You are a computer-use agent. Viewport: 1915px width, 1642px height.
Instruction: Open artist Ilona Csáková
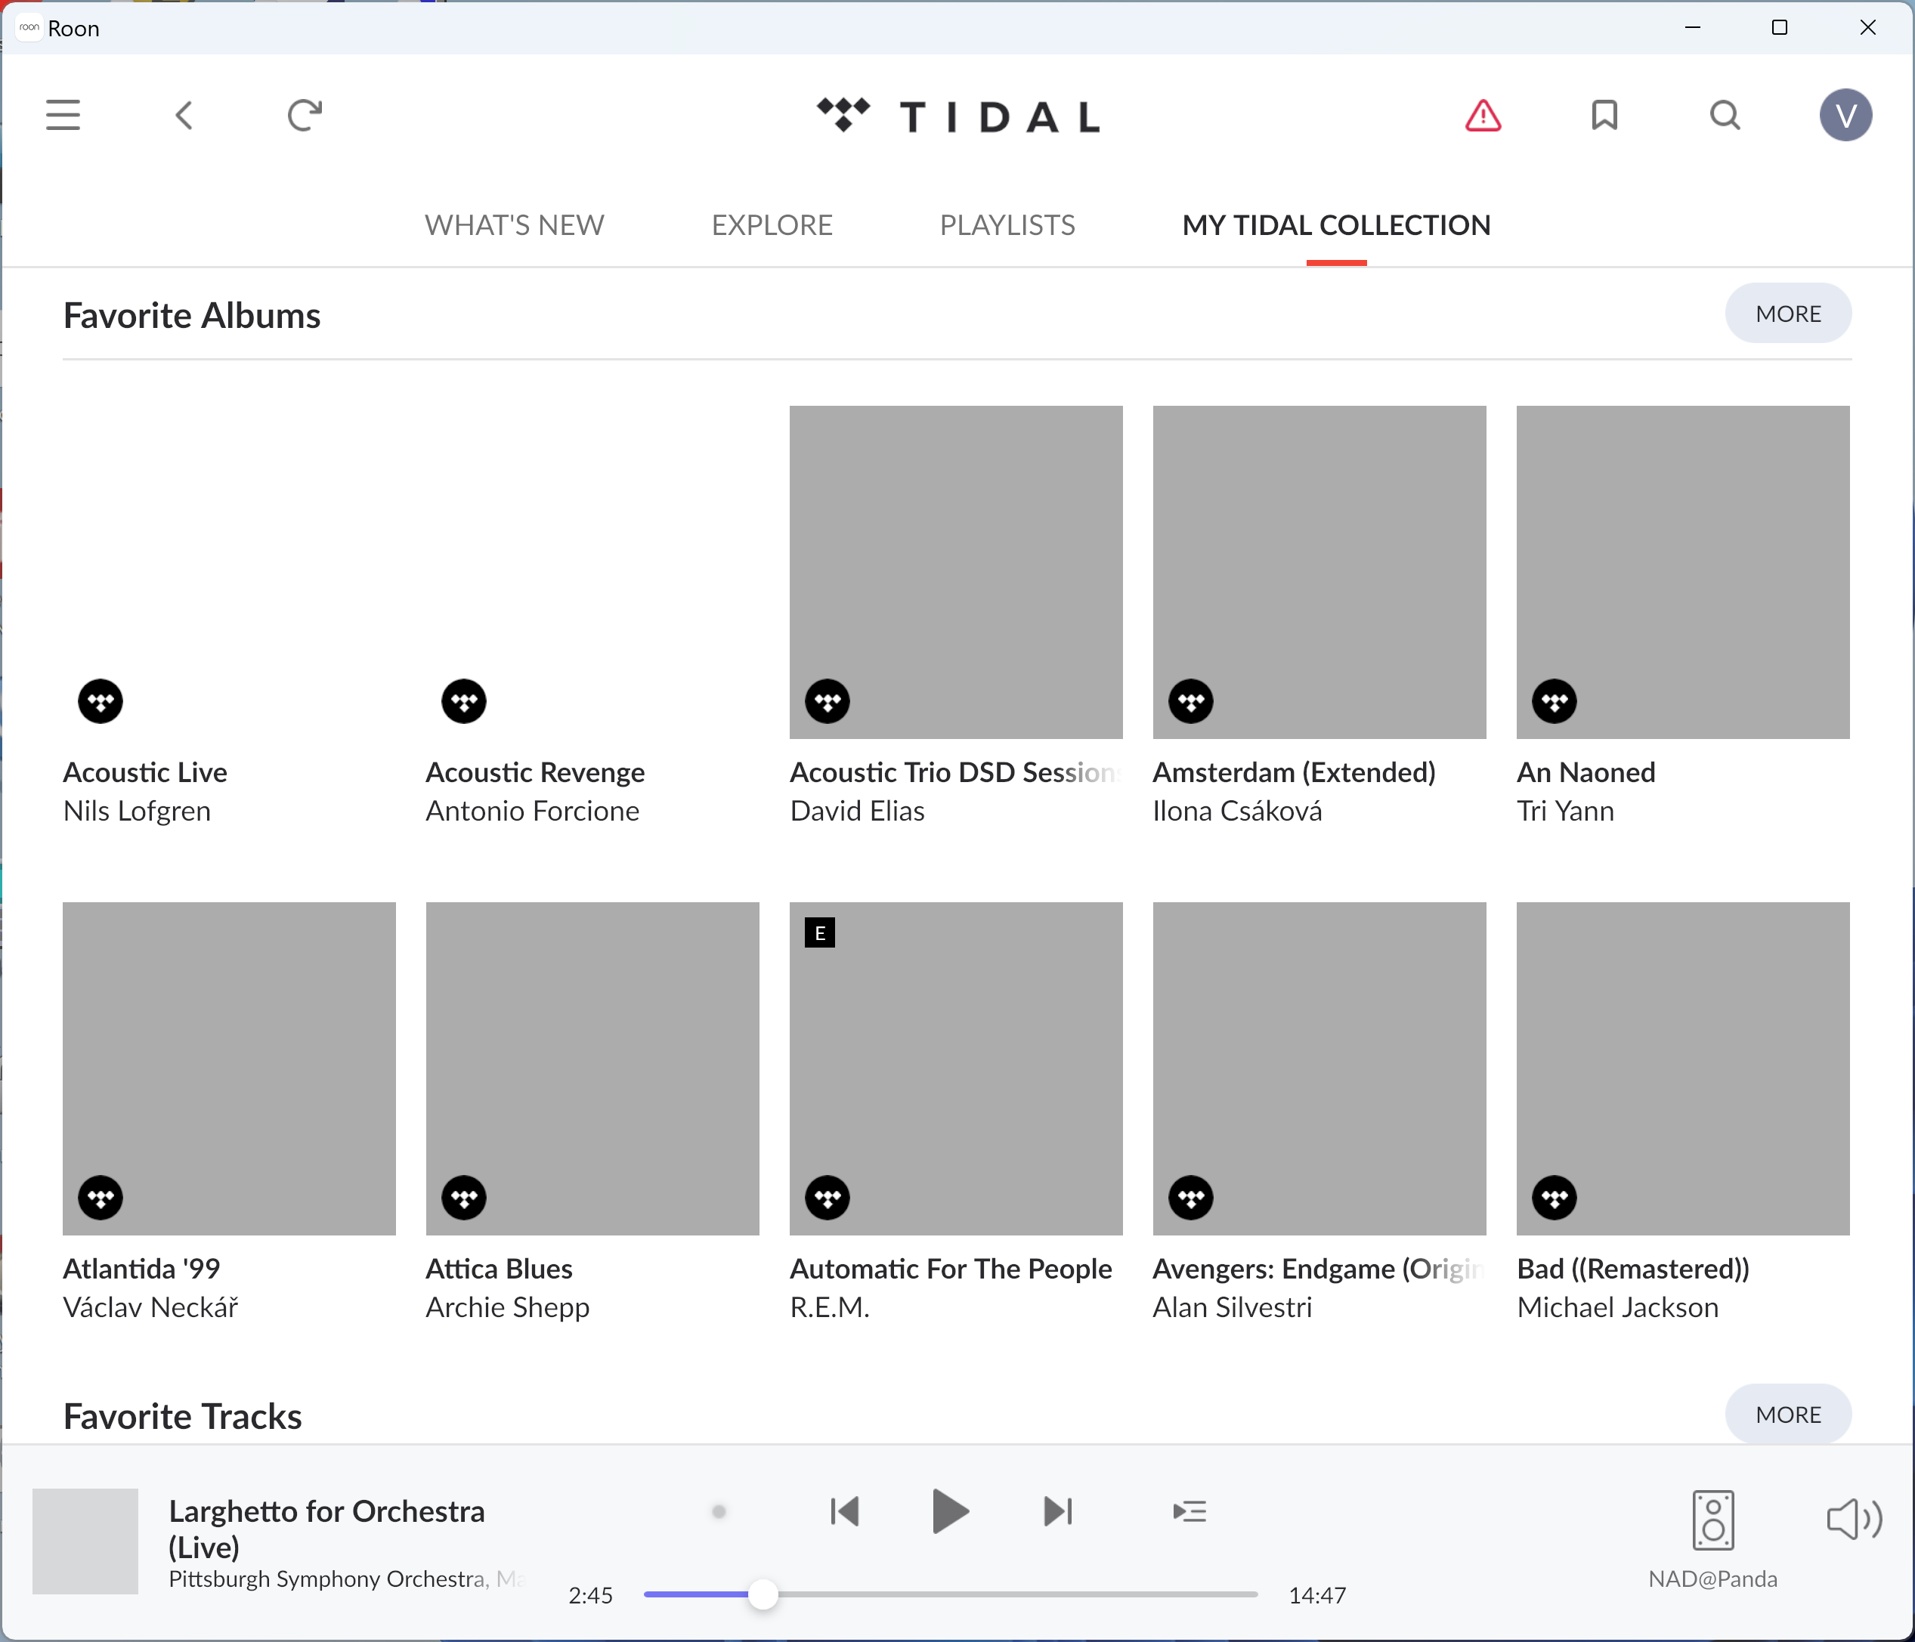1236,812
